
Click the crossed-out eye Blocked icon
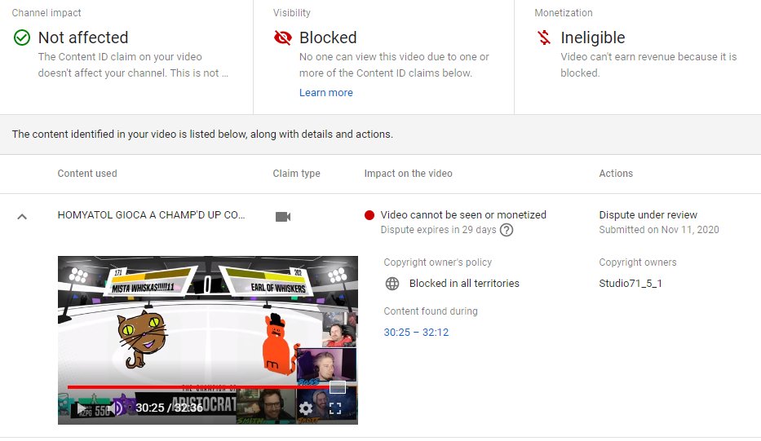point(283,37)
